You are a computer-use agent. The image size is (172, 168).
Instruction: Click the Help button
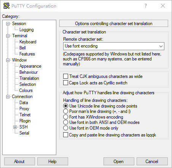53,162
